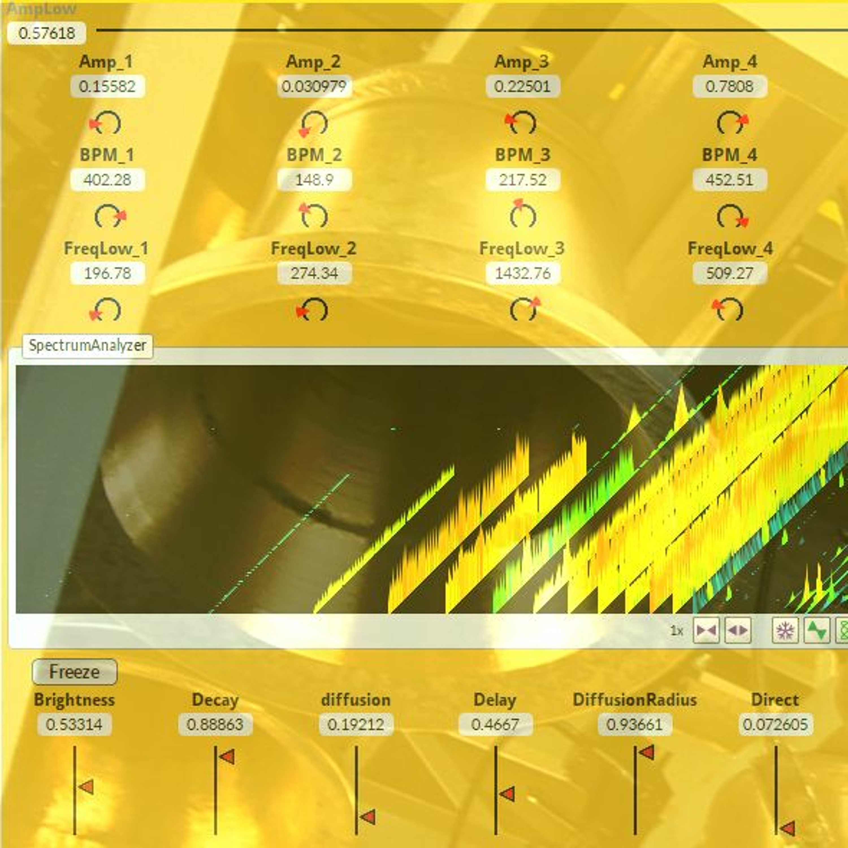Click the BPM_1 value field 402.28
Viewport: 848px width, 848px height.
point(107,180)
